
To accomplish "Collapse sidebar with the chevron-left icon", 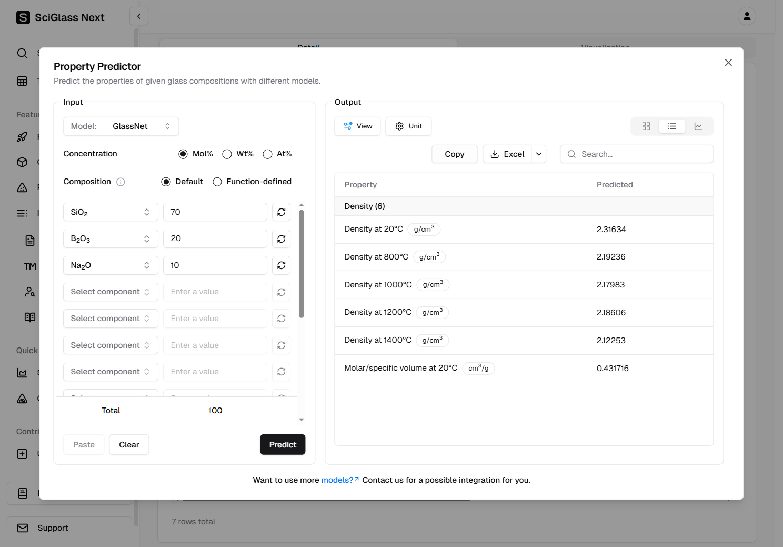I will [x=139, y=16].
